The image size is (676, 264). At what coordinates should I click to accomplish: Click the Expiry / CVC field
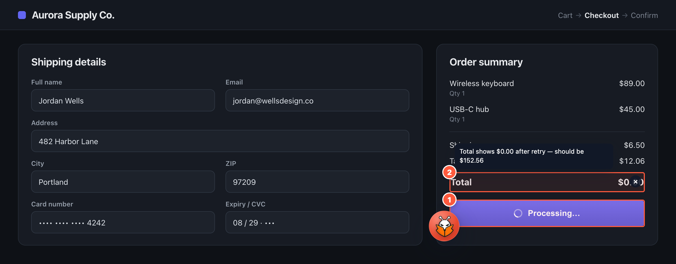pos(317,222)
